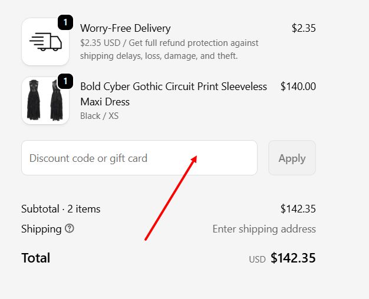This screenshot has width=369, height=299.
Task: Click the shipping help question mark icon
Action: [70, 228]
